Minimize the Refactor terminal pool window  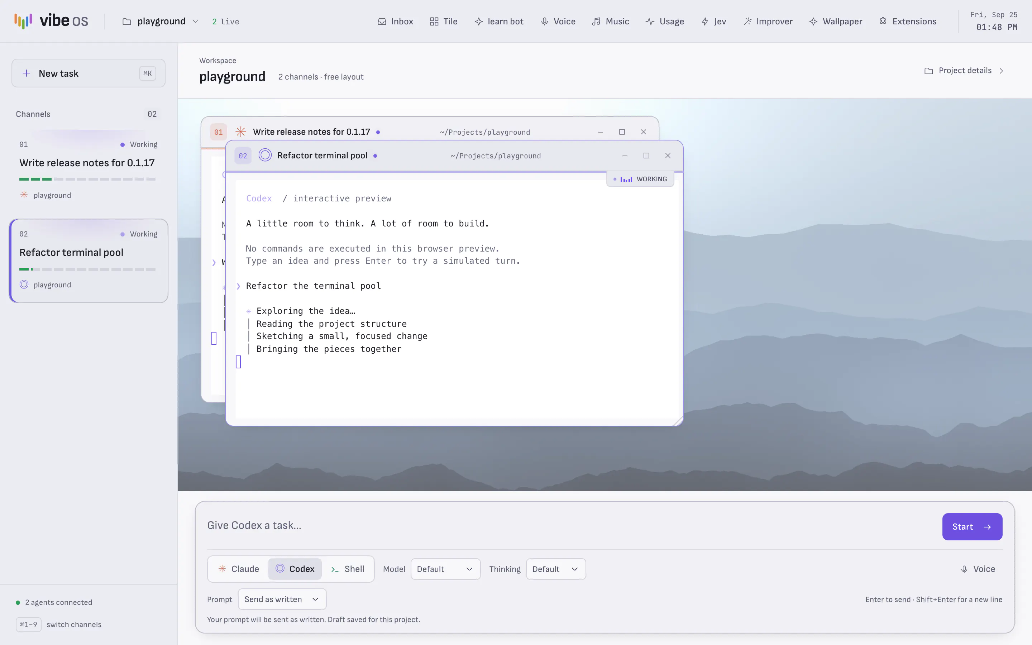point(625,156)
